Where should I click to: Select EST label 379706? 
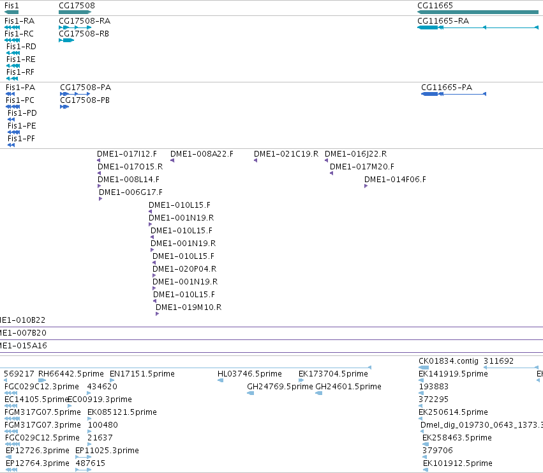click(437, 451)
